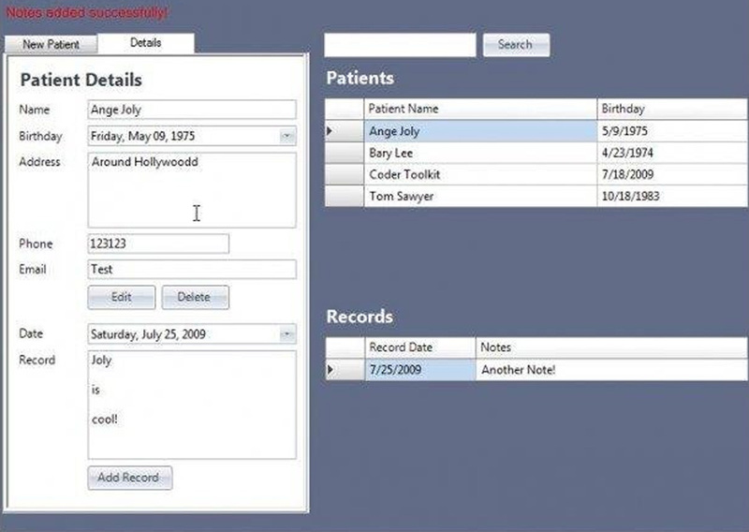Expand the record Date dropdown arrow
The width and height of the screenshot is (749, 532).
point(286,333)
